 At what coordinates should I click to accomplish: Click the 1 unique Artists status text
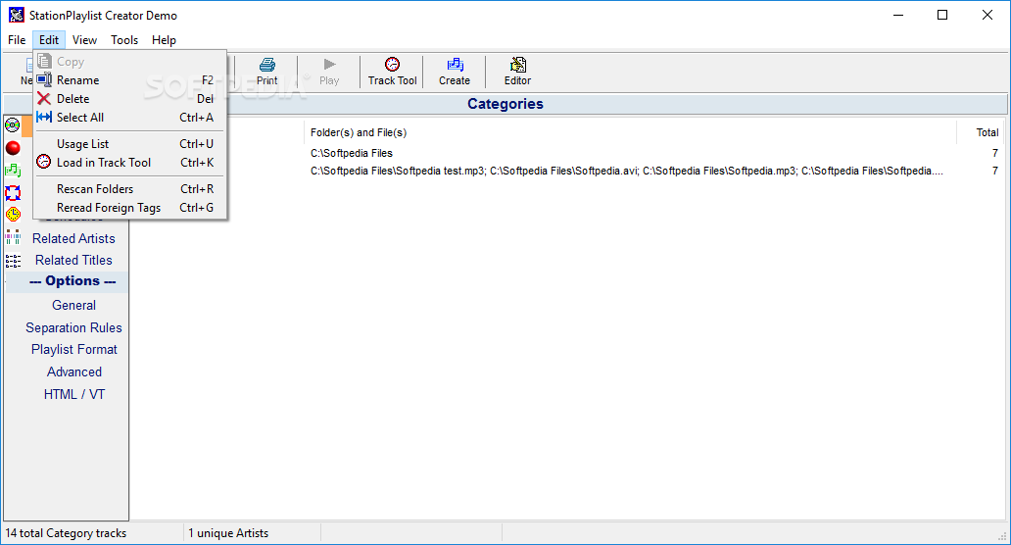coord(228,533)
